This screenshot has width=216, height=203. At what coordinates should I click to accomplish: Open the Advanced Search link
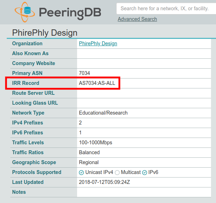(137, 19)
